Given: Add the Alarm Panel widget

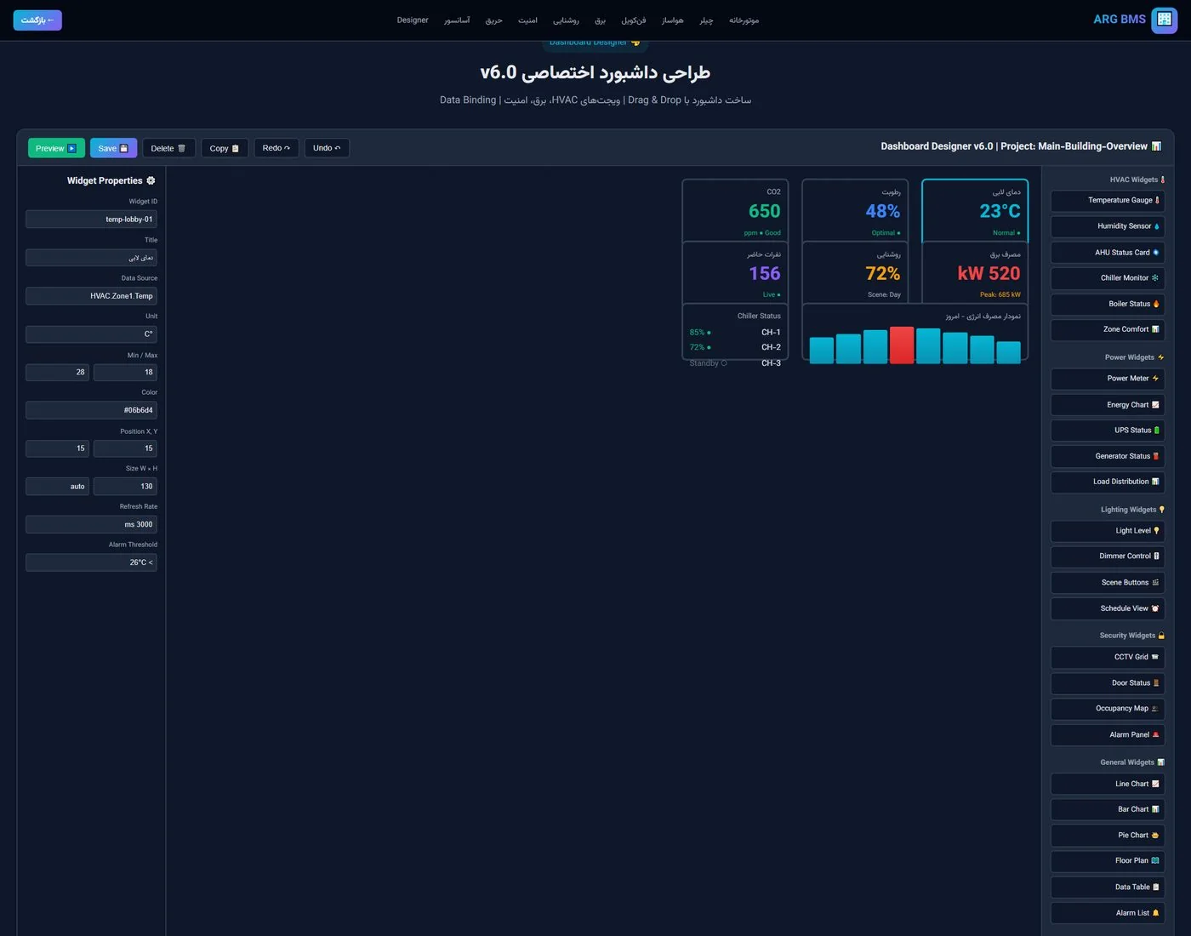Looking at the screenshot, I should pyautogui.click(x=1108, y=734).
